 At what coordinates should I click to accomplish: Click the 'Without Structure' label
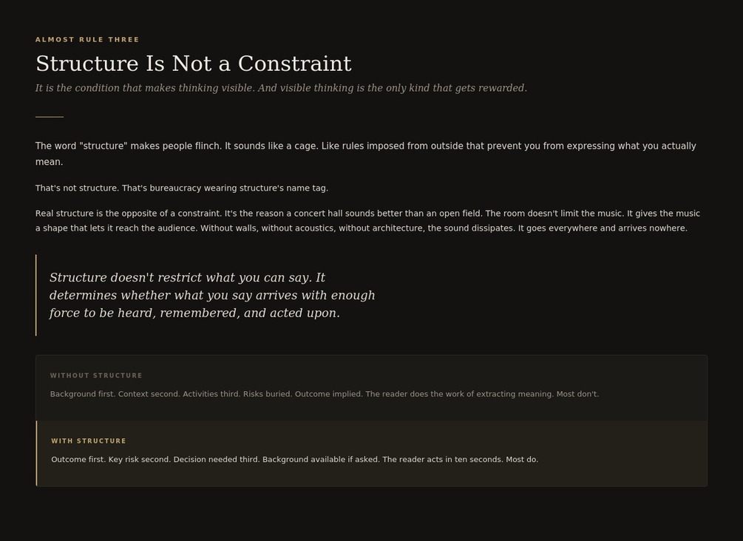(96, 375)
